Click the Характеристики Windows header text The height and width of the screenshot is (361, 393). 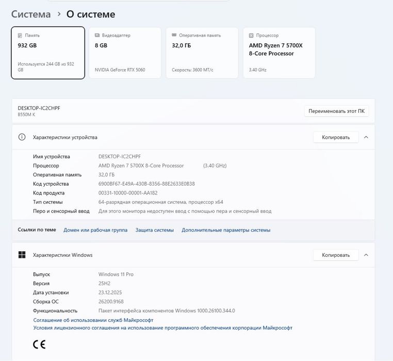[x=62, y=255]
